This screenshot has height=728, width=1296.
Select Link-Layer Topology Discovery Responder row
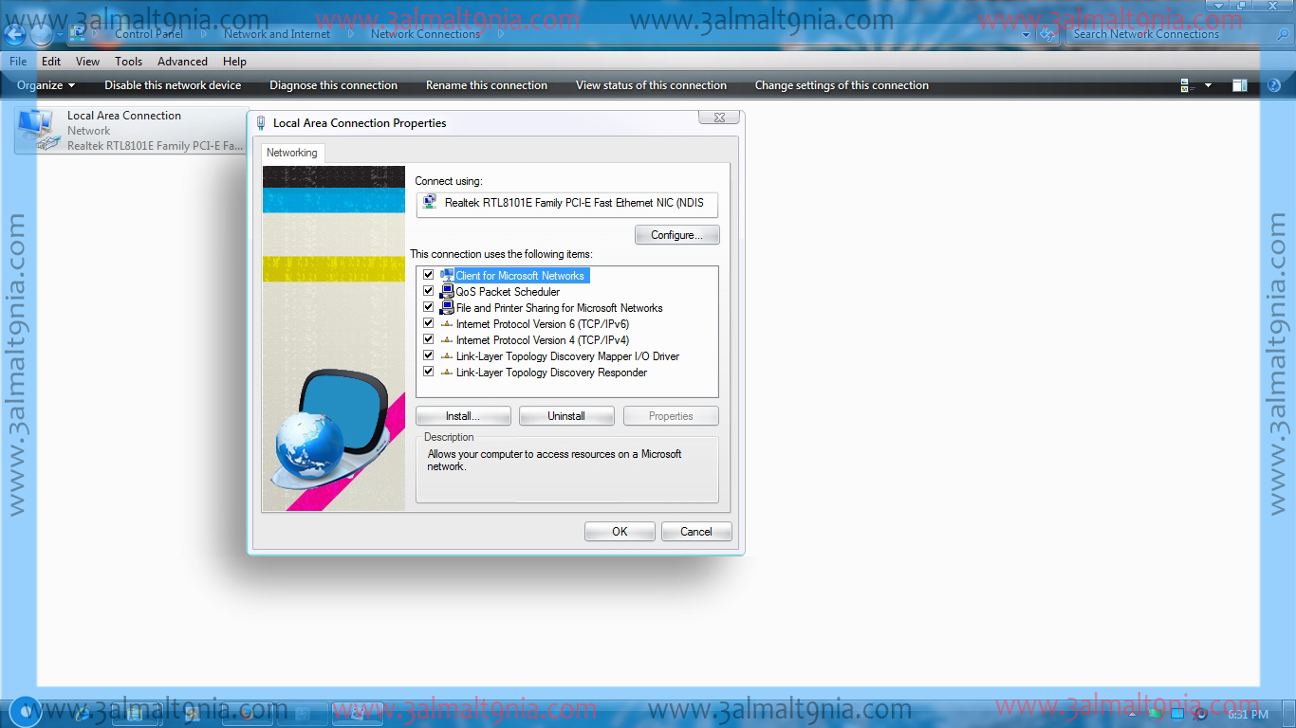pyautogui.click(x=566, y=373)
